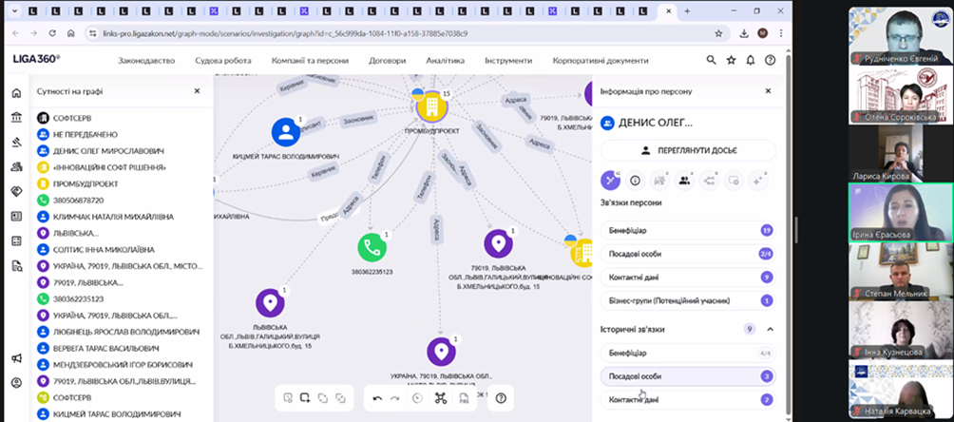The image size is (954, 422).
Task: Click the ПЕРЕГЛЯНУТИ ДОСЬЄ button
Action: click(x=688, y=150)
